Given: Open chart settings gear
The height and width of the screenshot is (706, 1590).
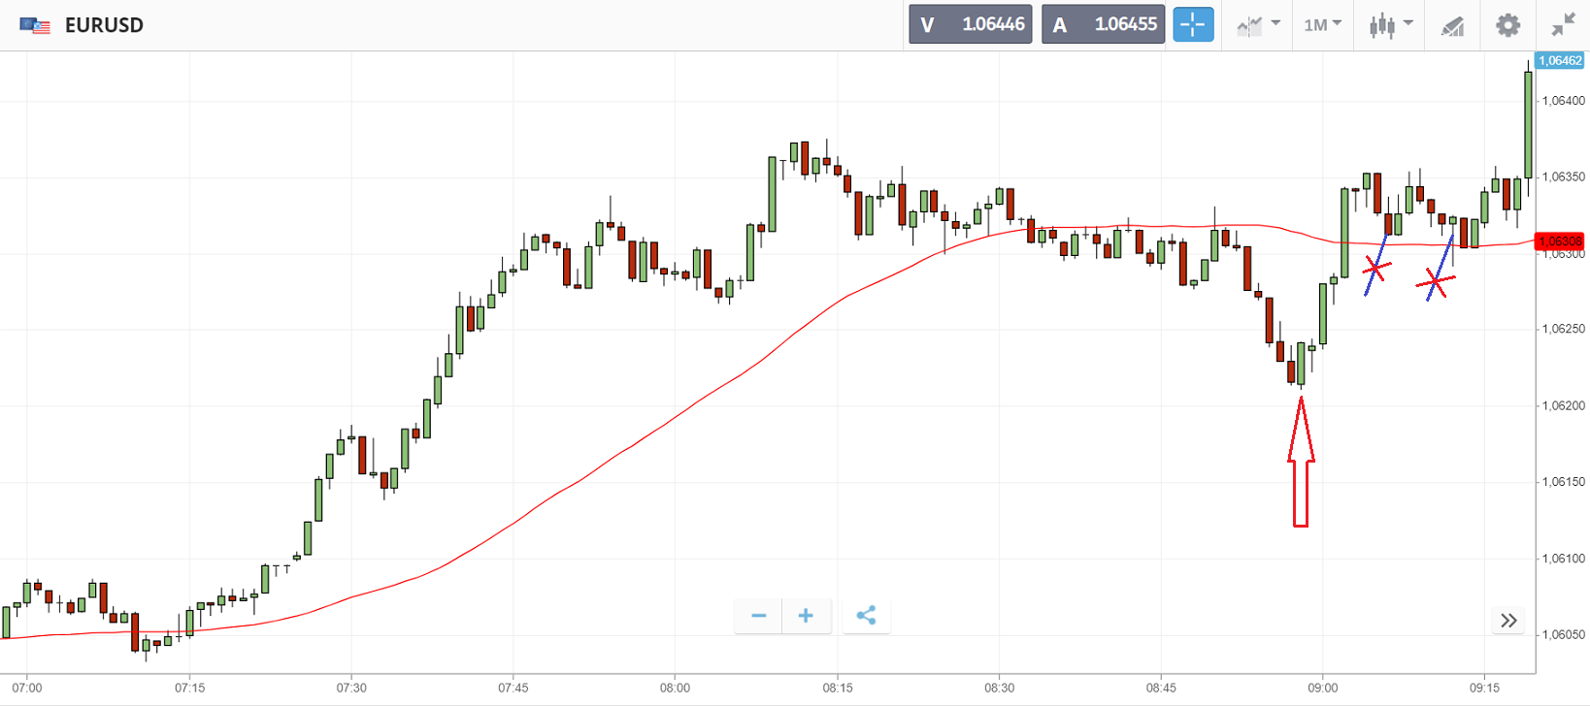Looking at the screenshot, I should [x=1507, y=25].
